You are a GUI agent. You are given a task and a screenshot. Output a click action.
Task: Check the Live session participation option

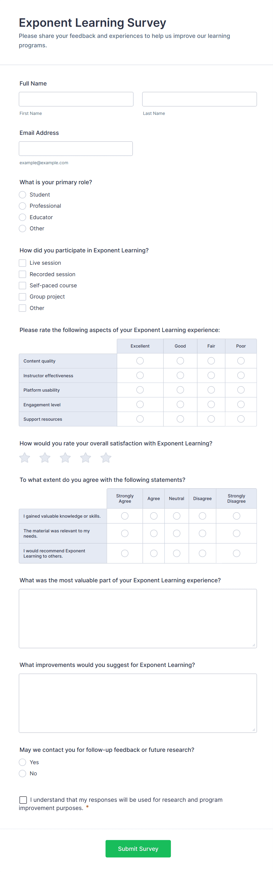click(x=22, y=263)
